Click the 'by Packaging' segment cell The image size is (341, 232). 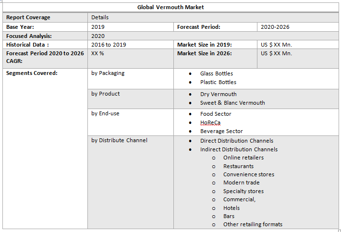108,73
